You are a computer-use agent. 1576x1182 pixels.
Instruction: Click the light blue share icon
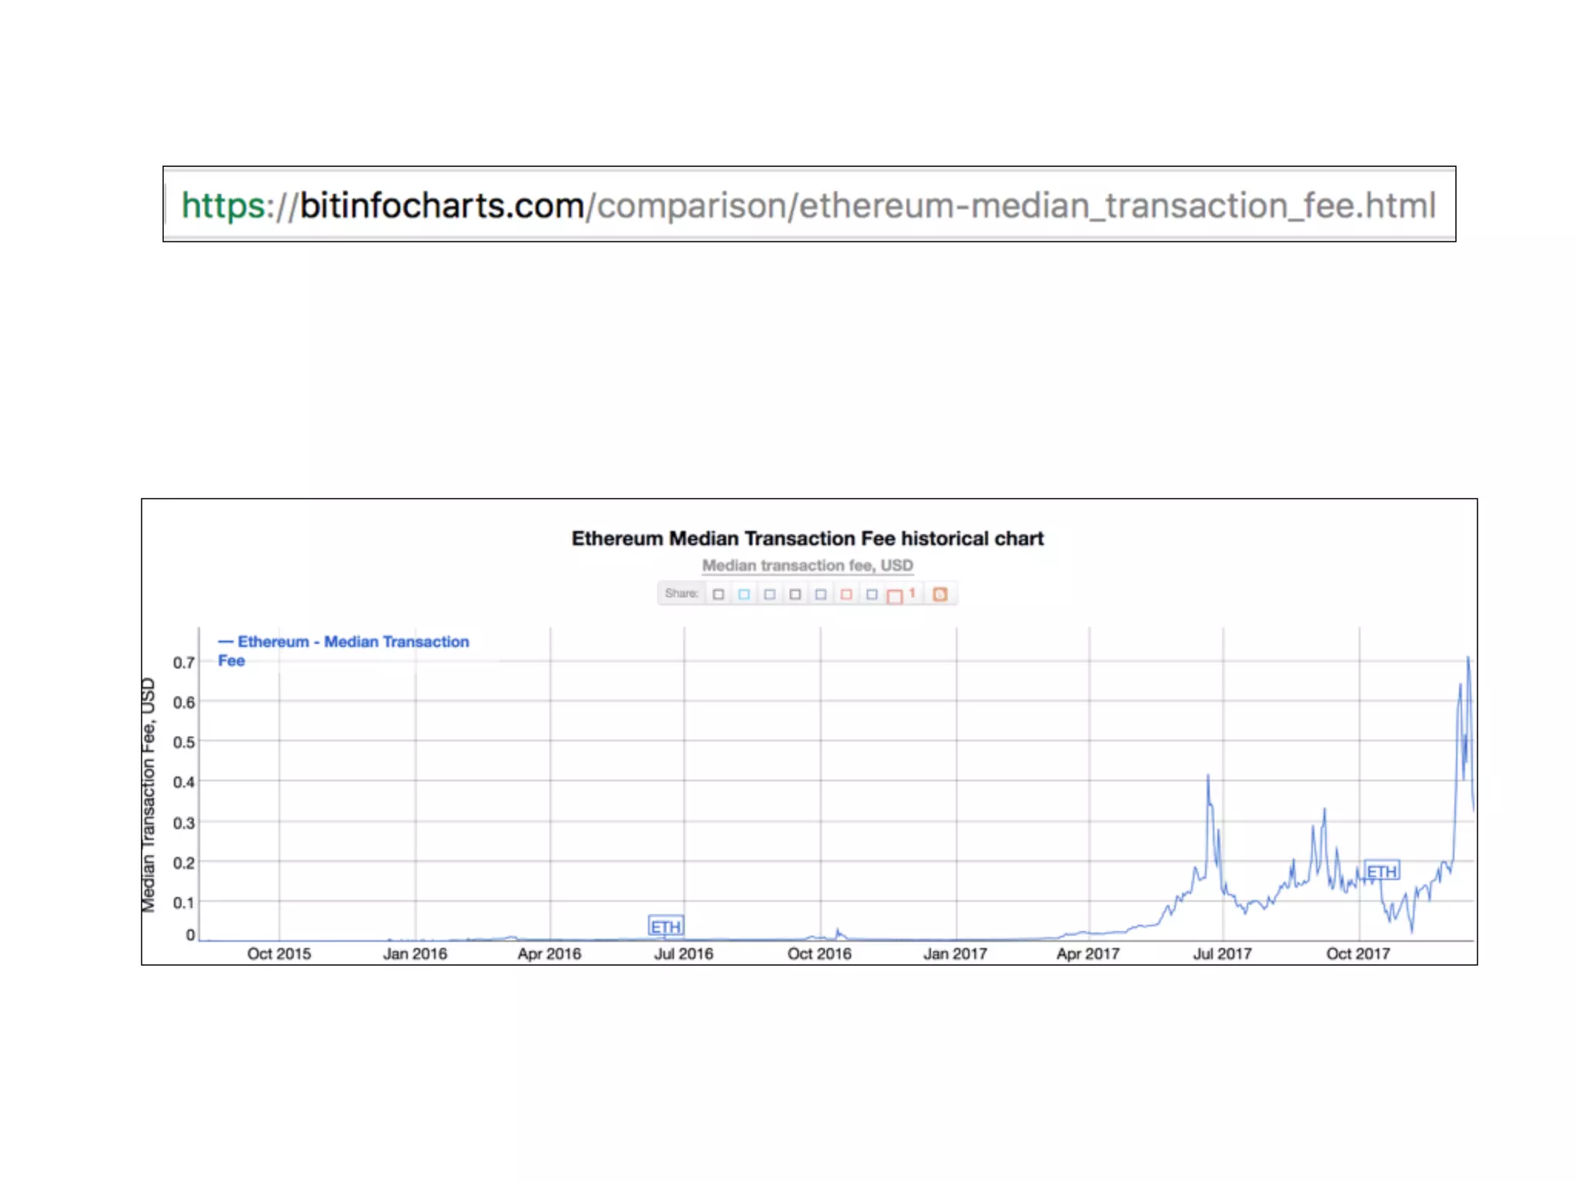coord(743,594)
